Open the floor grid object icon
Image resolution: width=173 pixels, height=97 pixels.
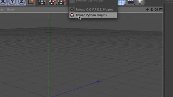pos(122,3)
